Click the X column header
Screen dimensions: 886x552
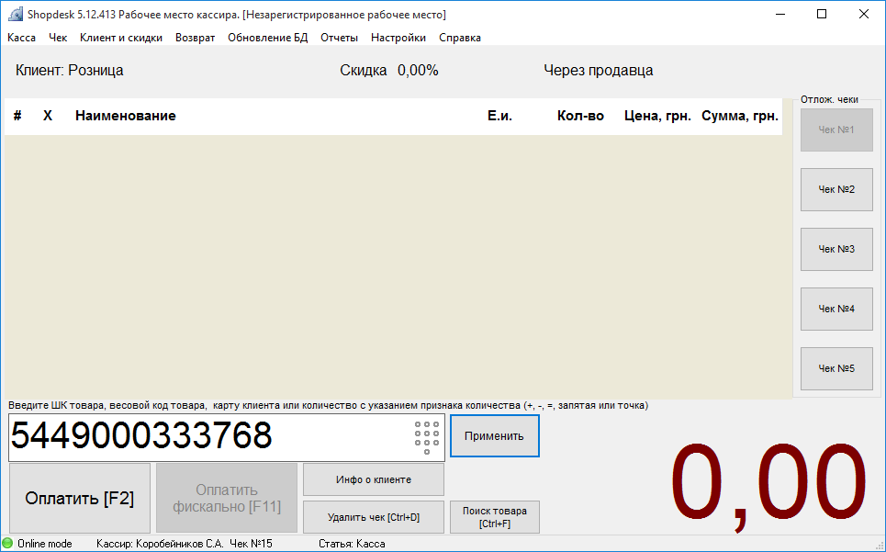point(48,116)
